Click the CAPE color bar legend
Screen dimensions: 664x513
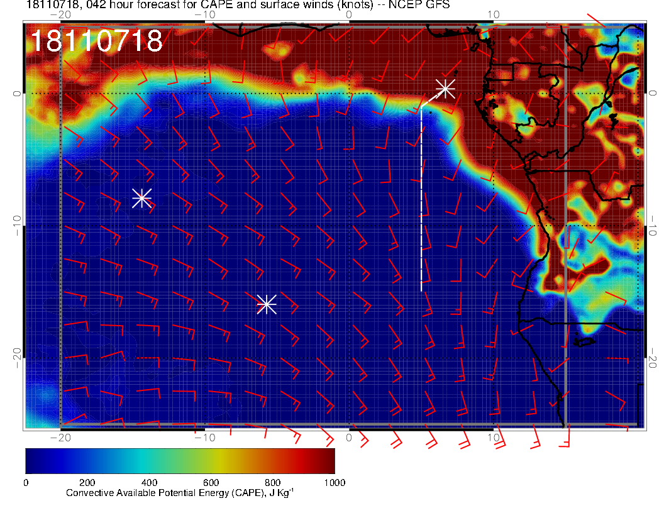180,461
